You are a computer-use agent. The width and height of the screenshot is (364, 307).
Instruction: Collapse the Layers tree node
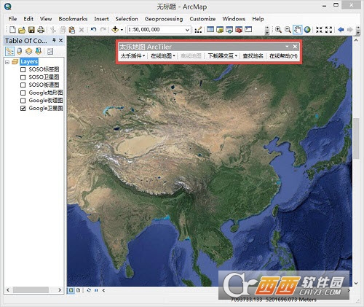point(7,62)
